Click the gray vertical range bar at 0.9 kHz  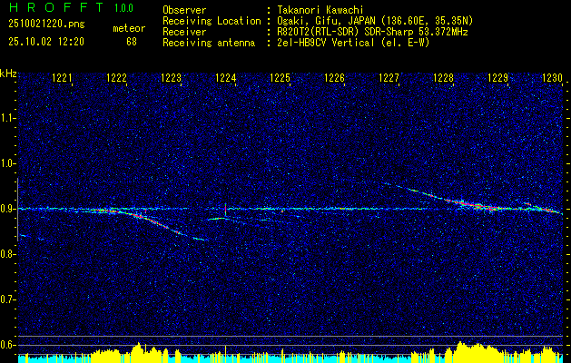pos(17,210)
